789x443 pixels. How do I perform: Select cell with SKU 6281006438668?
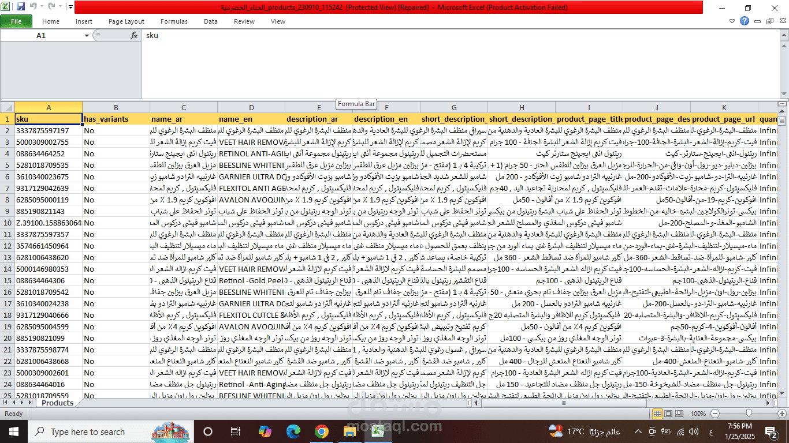[x=49, y=361]
